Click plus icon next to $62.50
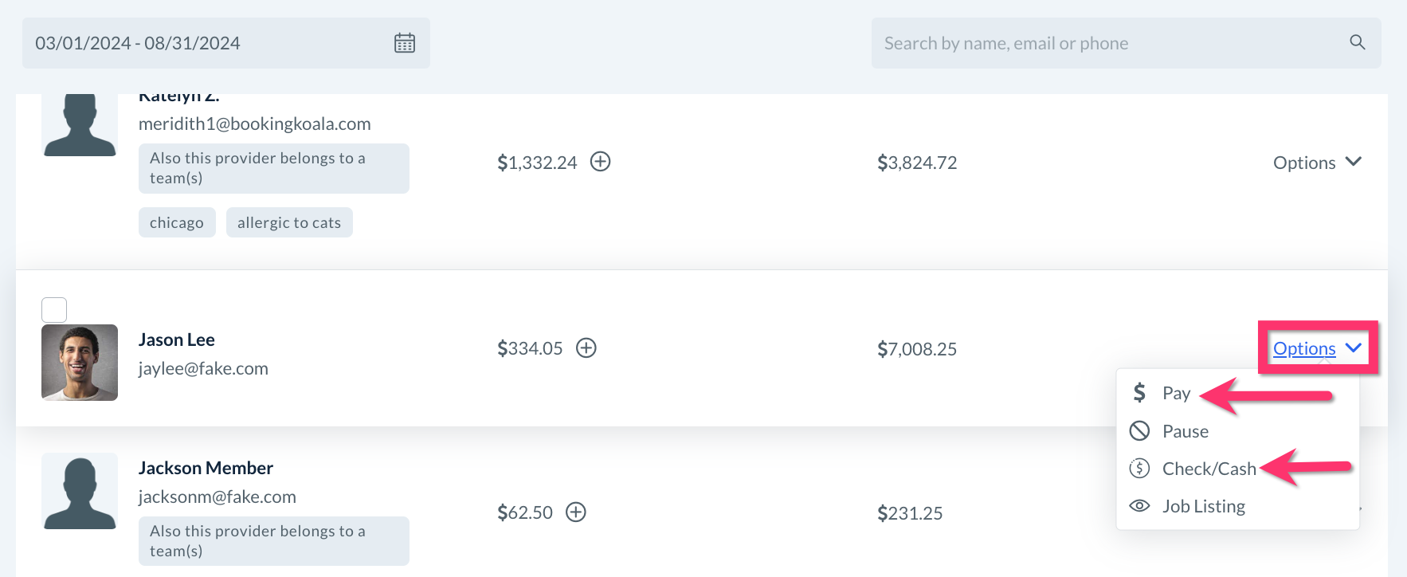1407x577 pixels. pyautogui.click(x=576, y=512)
